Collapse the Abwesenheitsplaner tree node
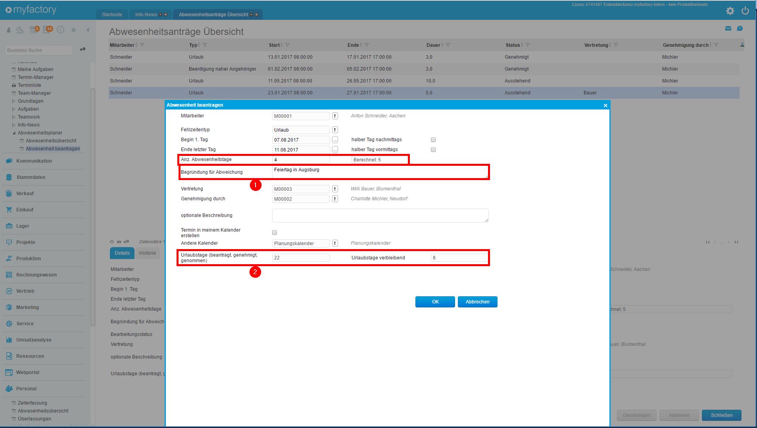 click(14, 133)
